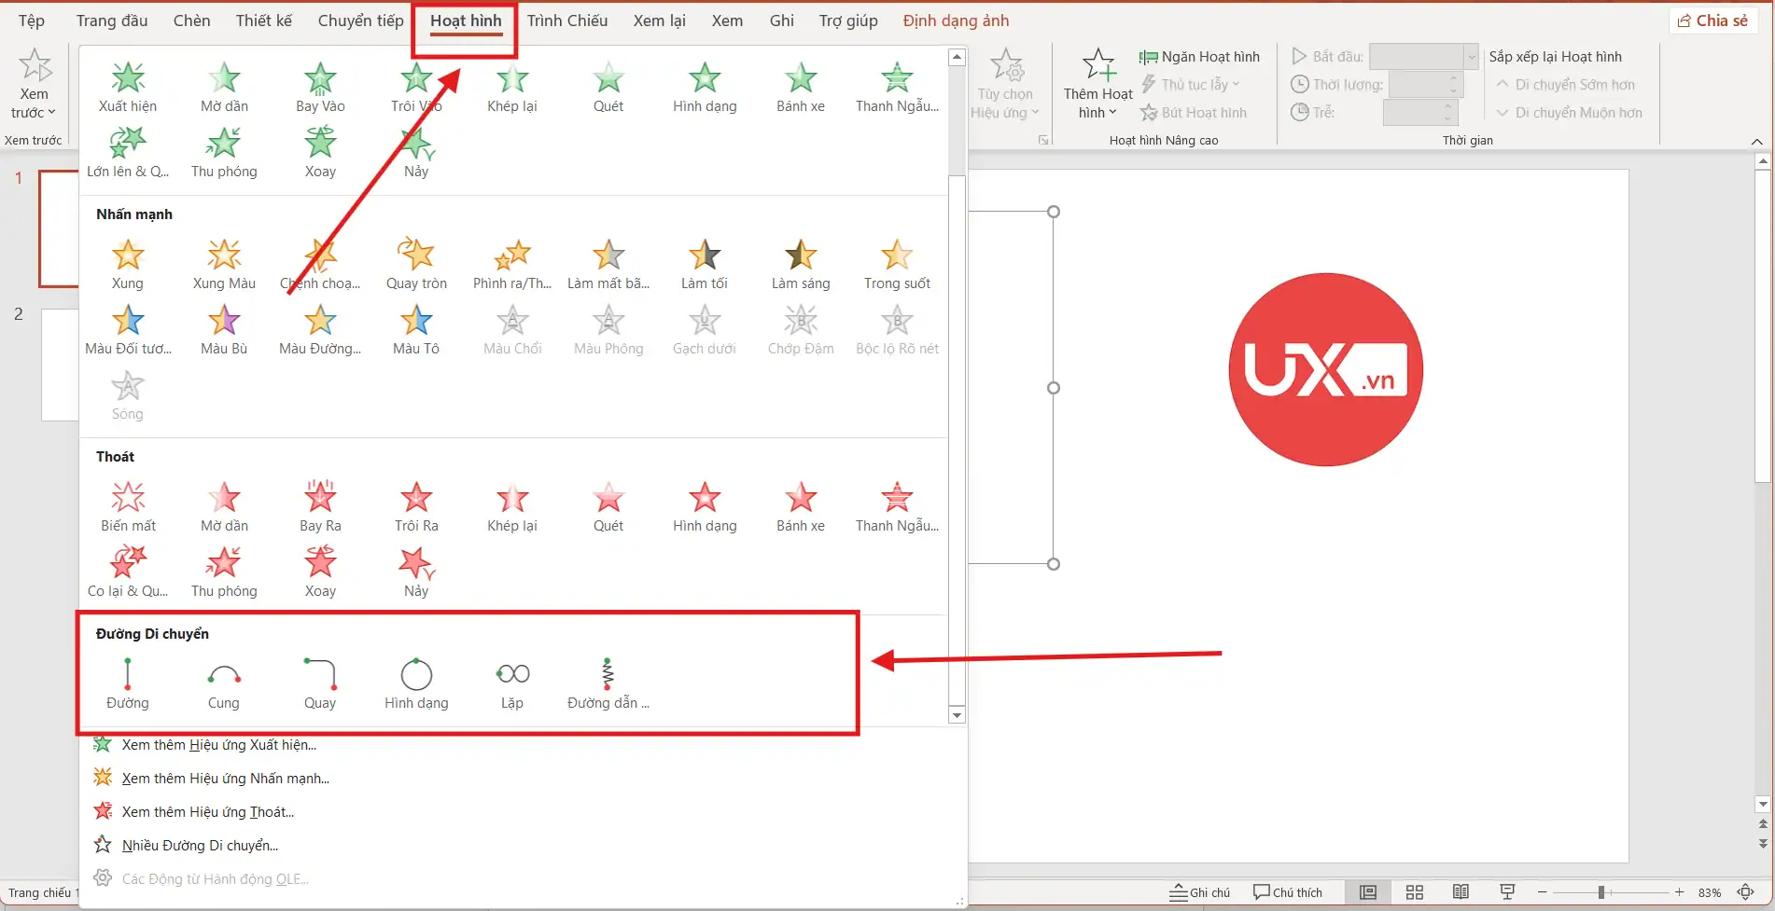Select the Xuất hiện entrance animation
This screenshot has height=911, width=1775.
tap(128, 86)
